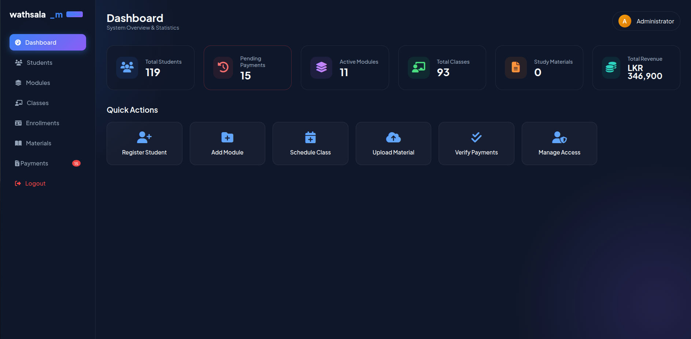Viewport: 691px width, 339px height.
Task: Click the Register Student person-plus icon
Action: pos(144,137)
